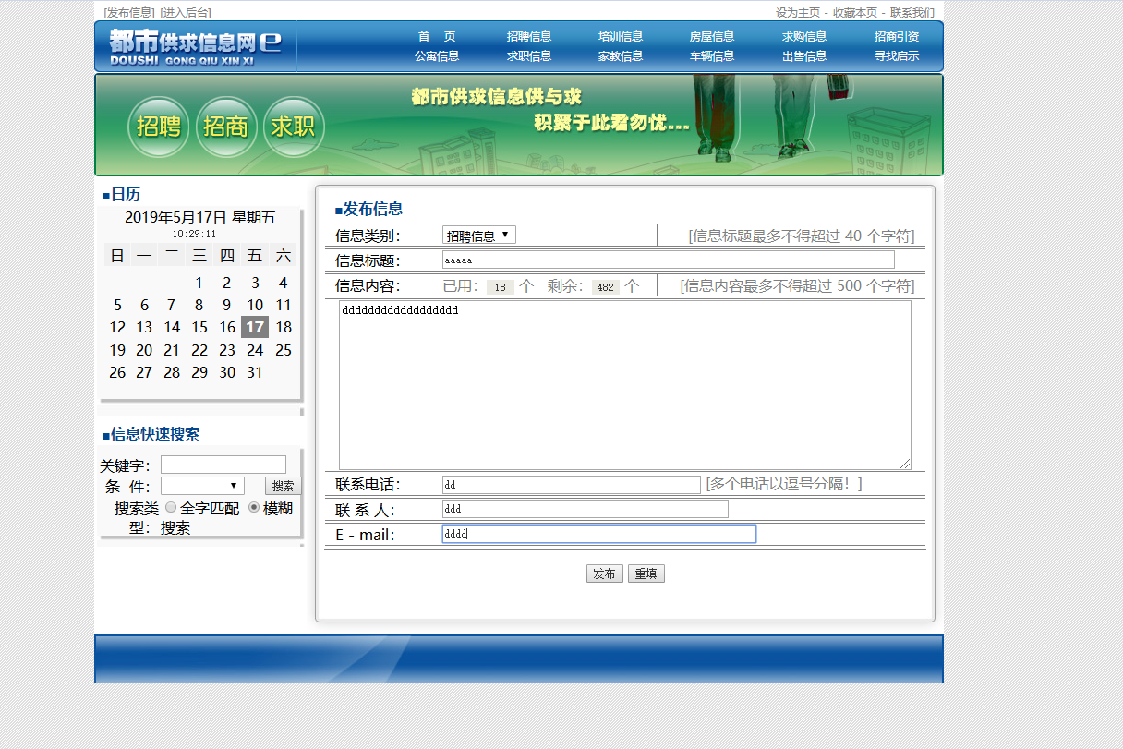Click the round 求职 banner icon

click(x=294, y=127)
